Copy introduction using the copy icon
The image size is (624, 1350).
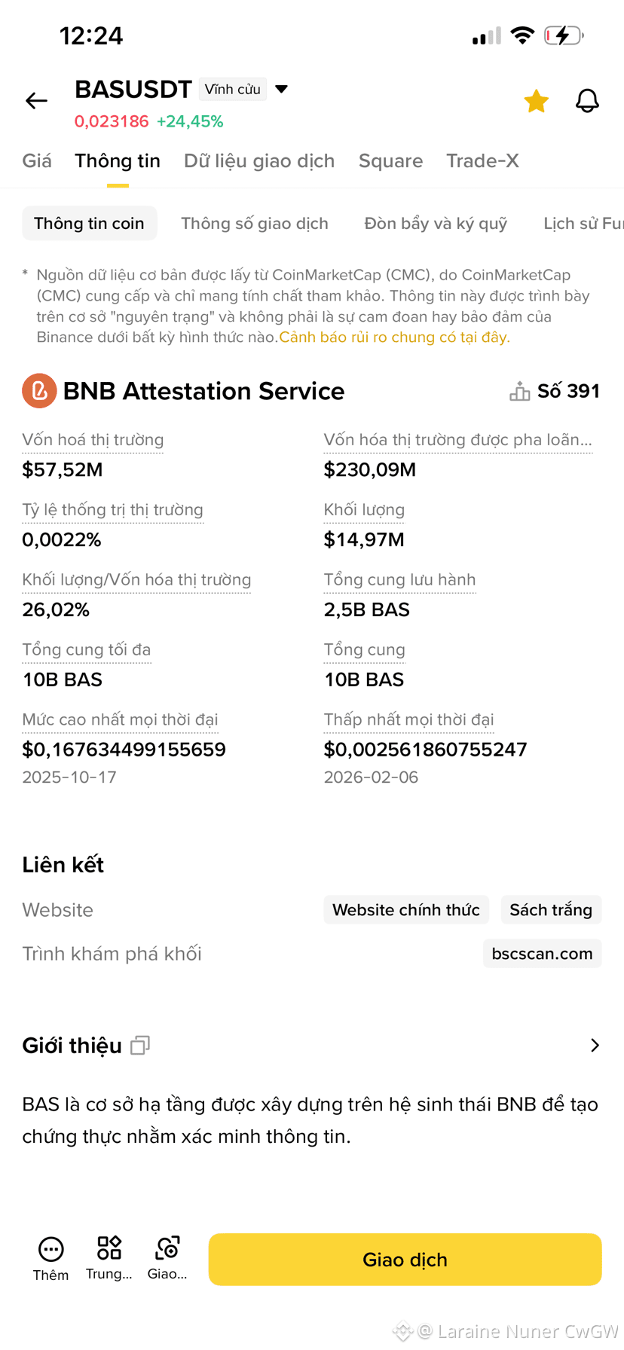coord(140,1045)
